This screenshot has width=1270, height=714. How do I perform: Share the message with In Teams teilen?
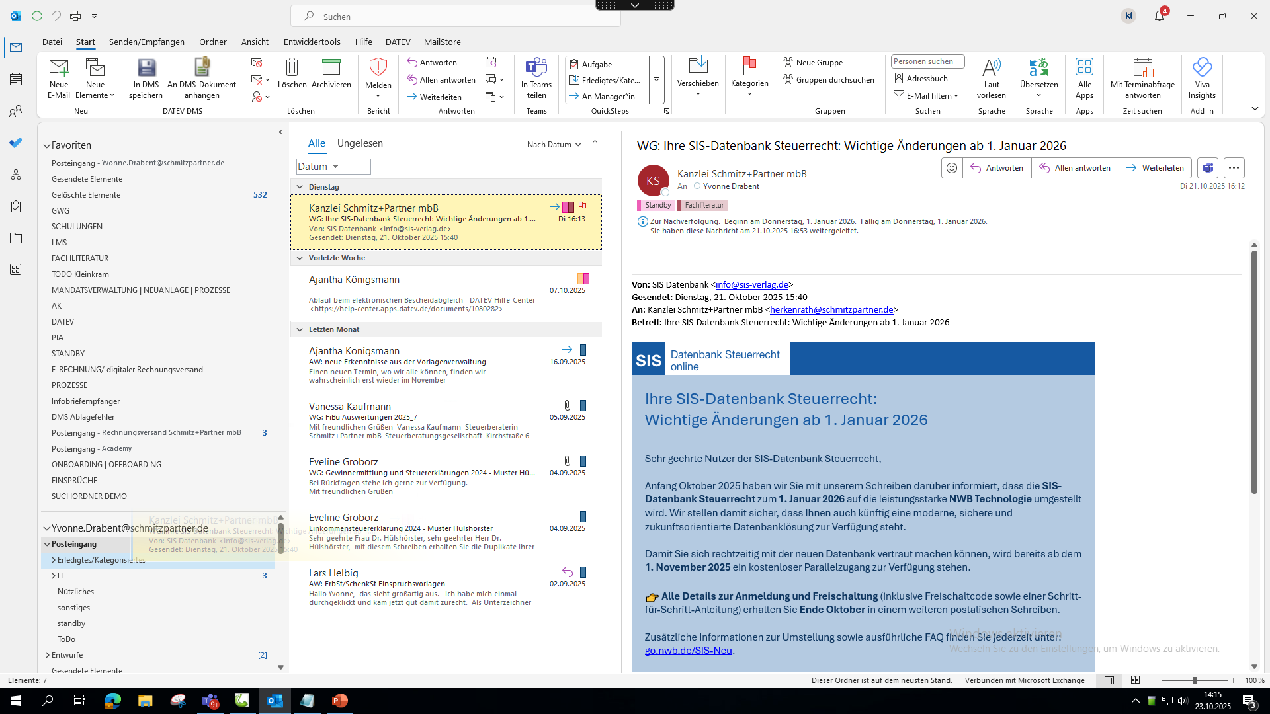point(536,78)
